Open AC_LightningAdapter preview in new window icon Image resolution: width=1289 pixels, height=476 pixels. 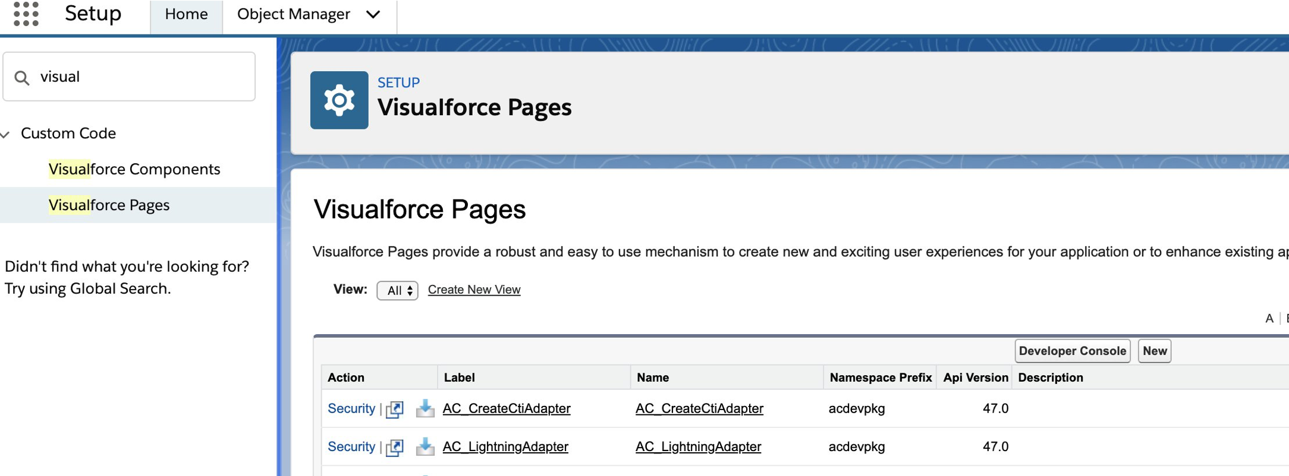point(395,447)
